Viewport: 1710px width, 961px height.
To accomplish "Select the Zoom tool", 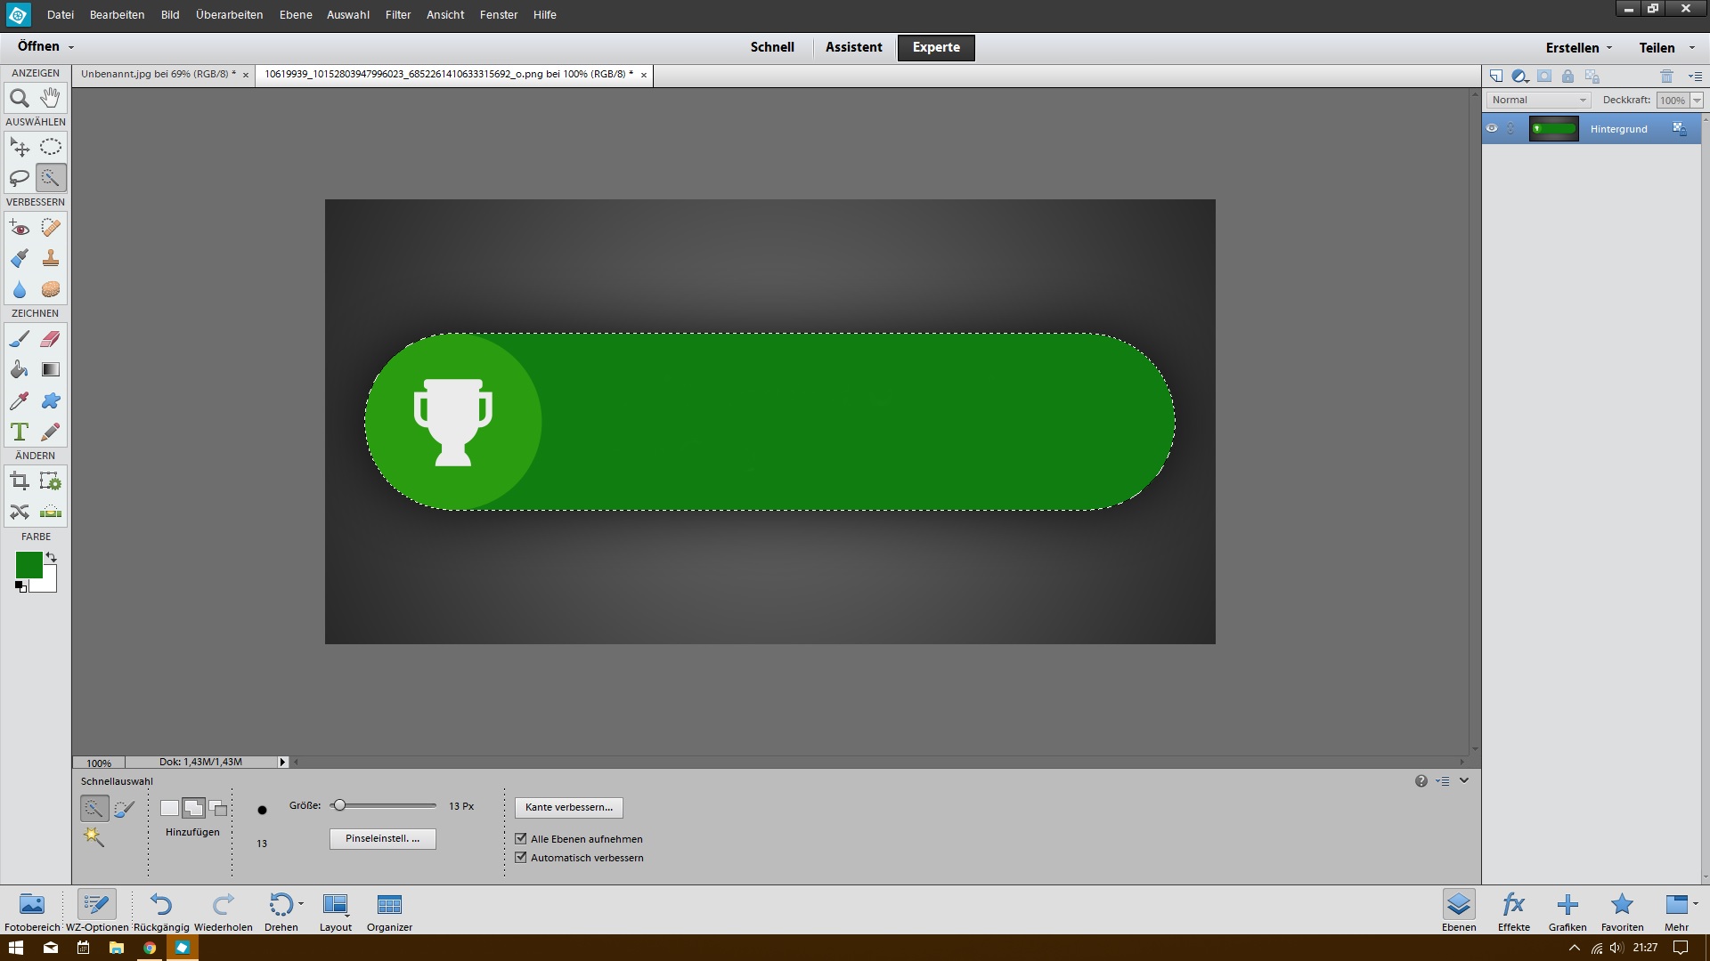I will (19, 98).
